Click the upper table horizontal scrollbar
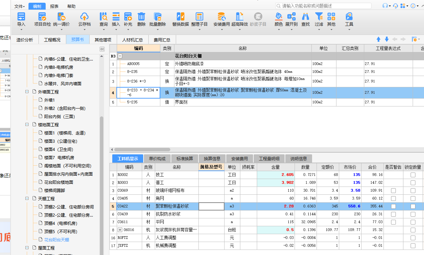424x255 pixels. pyautogui.click(x=141, y=150)
